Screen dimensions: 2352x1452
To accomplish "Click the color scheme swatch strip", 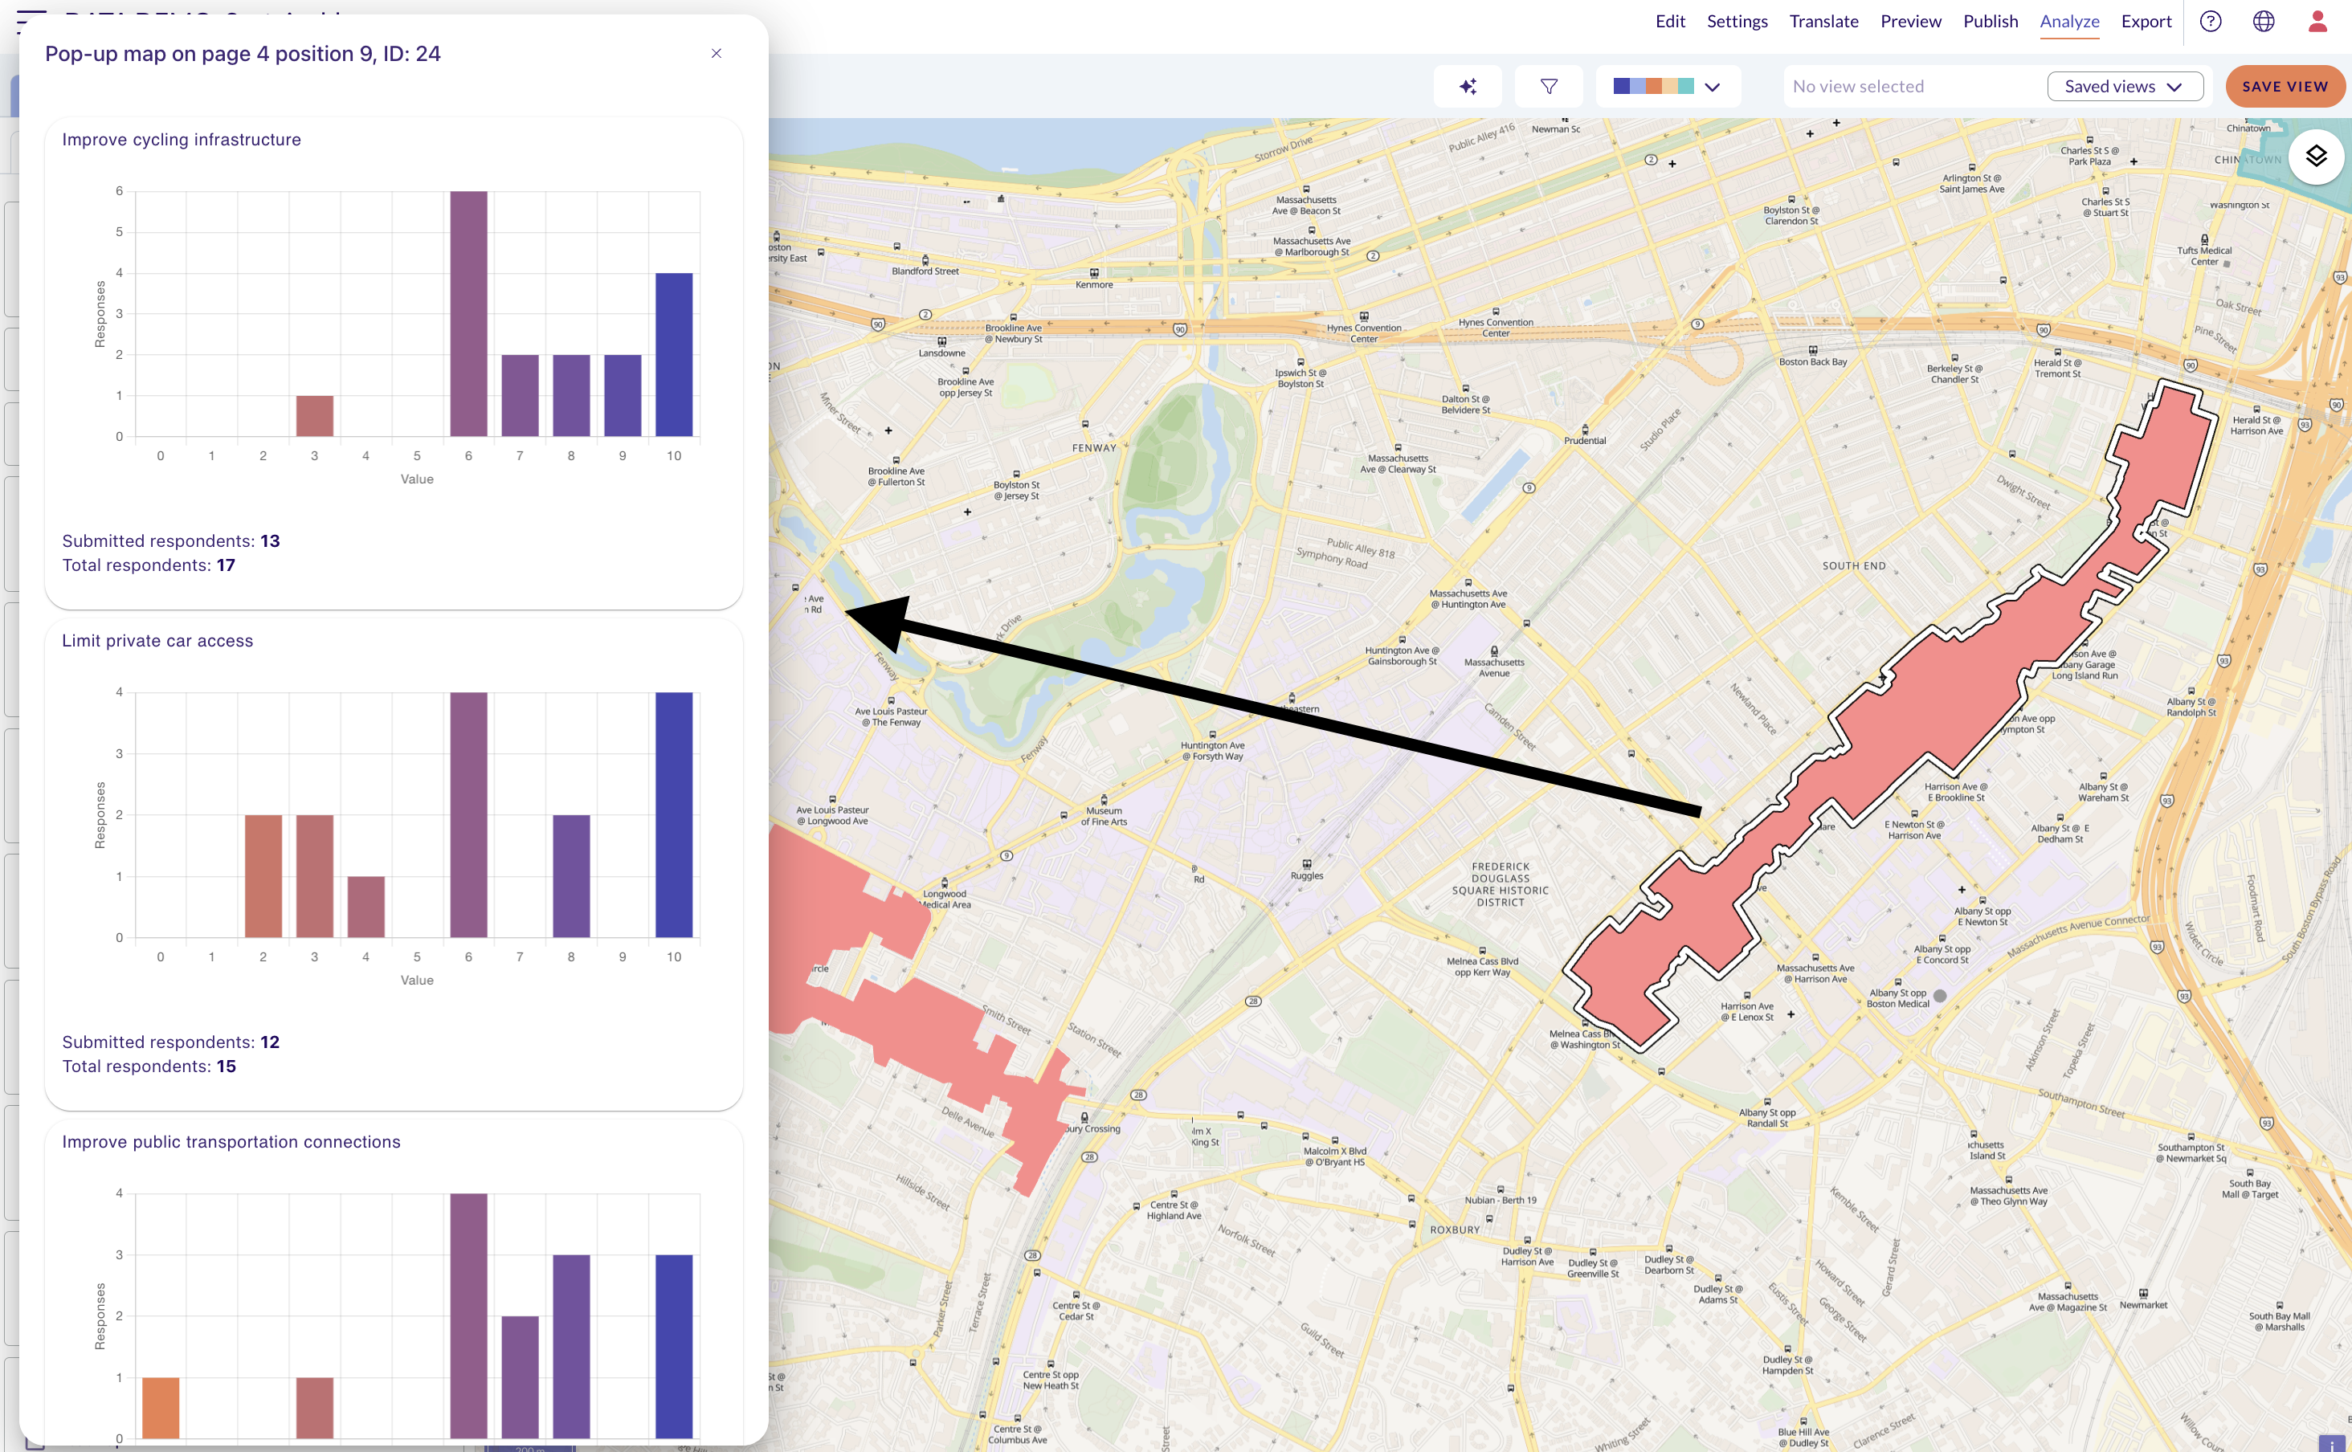I will click(1654, 87).
